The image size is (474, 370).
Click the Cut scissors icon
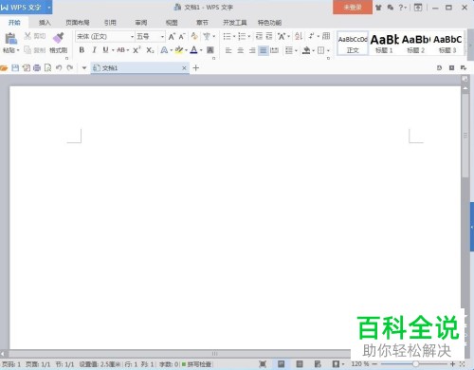(27, 36)
